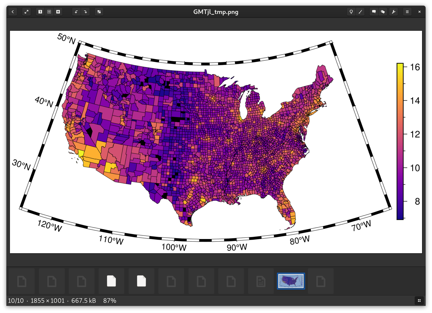Click the colorbar label 16
The height and width of the screenshot is (313, 432).
point(415,67)
